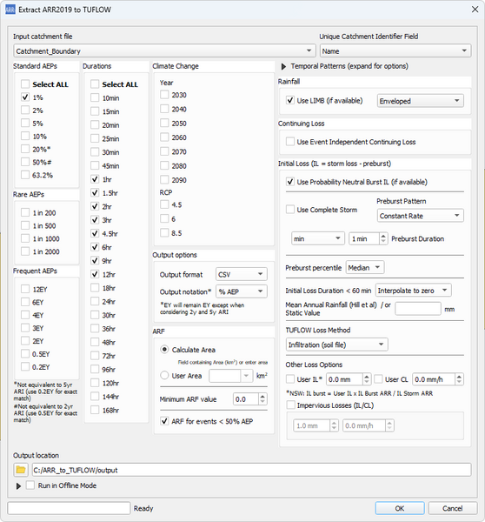The height and width of the screenshot is (522, 485).
Task: Check Select ALL under Standard AEPs
Action: point(25,84)
